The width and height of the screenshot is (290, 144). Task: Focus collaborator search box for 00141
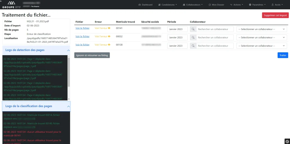[x=215, y=29]
